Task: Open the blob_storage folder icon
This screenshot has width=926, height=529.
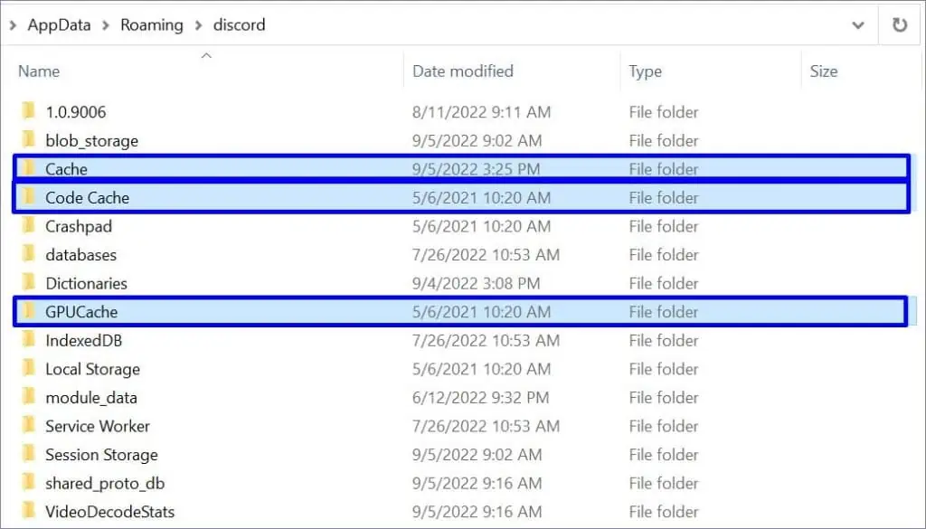Action: pos(30,141)
